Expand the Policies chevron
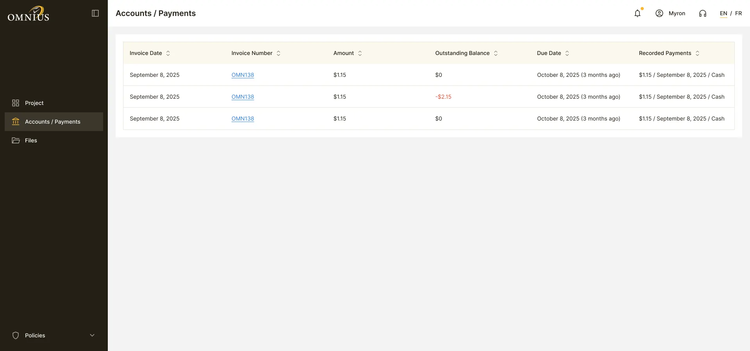The width and height of the screenshot is (750, 351). pyautogui.click(x=92, y=335)
